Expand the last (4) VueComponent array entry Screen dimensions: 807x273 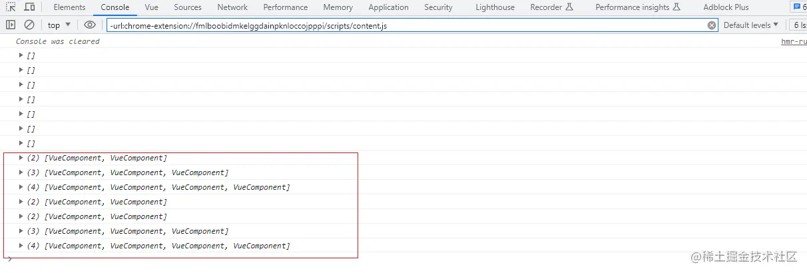click(21, 246)
